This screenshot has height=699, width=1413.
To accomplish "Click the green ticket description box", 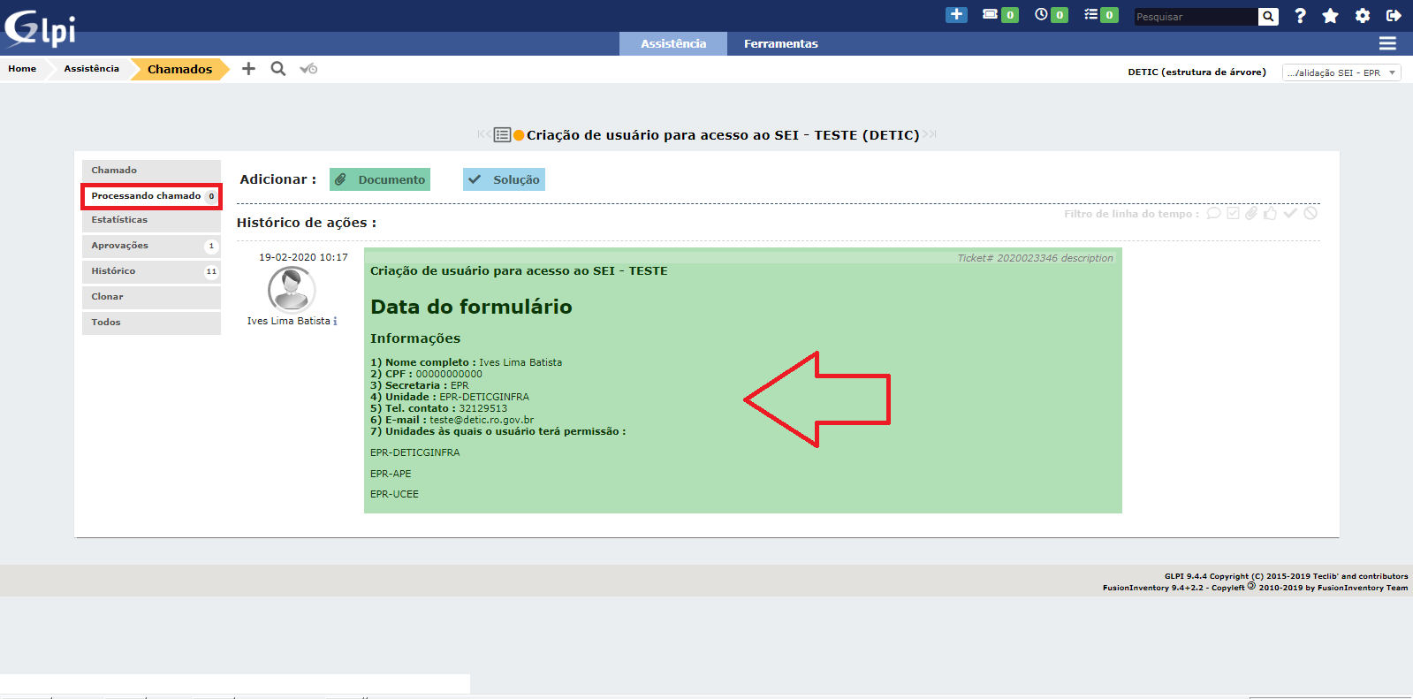I will (x=742, y=381).
